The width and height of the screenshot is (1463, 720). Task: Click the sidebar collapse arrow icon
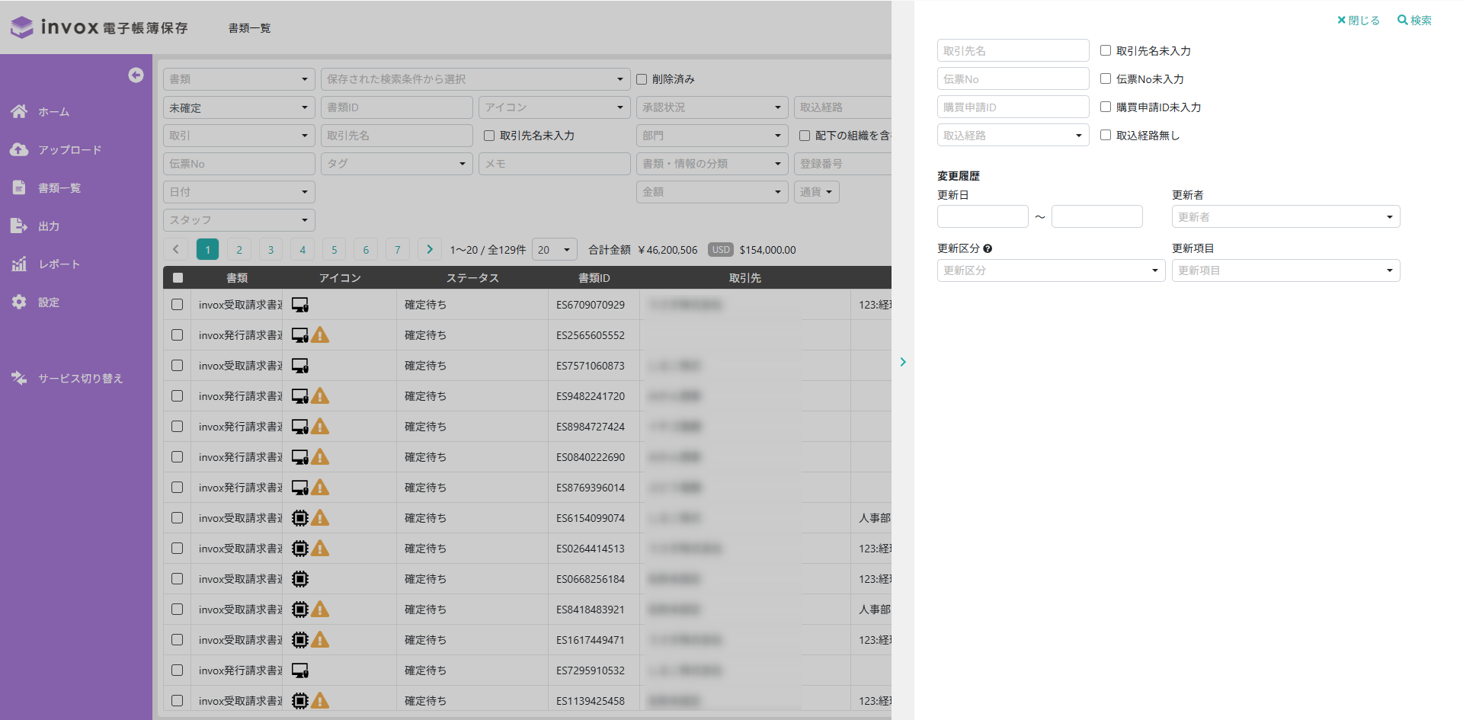[x=136, y=75]
